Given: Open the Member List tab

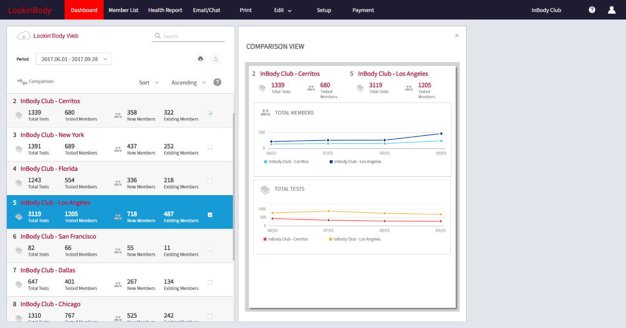Looking at the screenshot, I should point(124,10).
